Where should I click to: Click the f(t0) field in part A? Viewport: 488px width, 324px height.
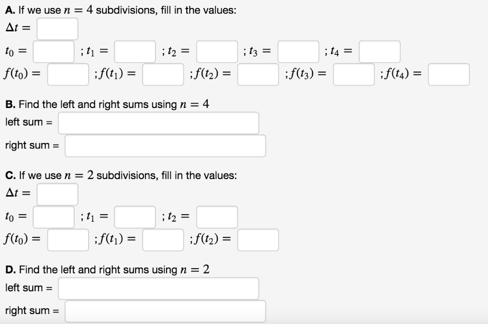pos(67,74)
